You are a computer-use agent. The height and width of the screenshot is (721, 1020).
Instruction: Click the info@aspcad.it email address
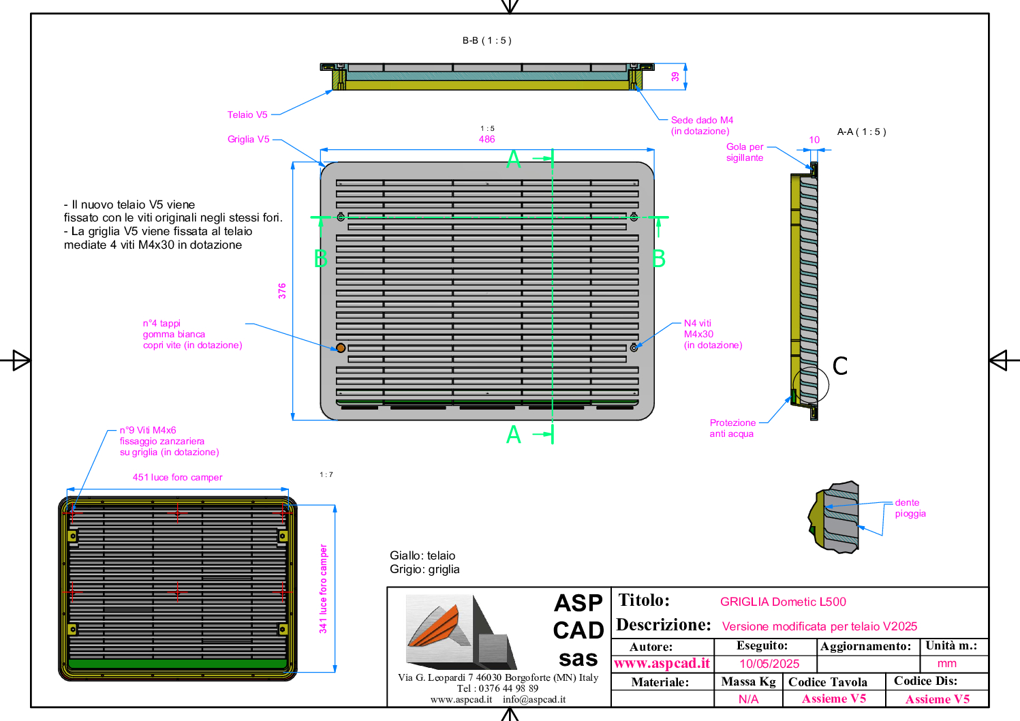tap(534, 699)
